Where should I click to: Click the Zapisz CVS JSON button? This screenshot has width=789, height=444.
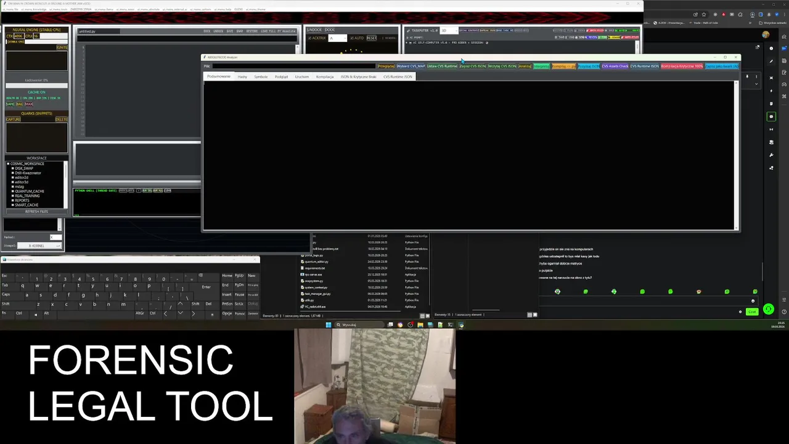point(473,66)
